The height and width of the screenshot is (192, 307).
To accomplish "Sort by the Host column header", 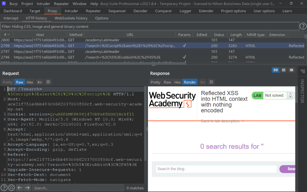I will [x=40, y=35].
